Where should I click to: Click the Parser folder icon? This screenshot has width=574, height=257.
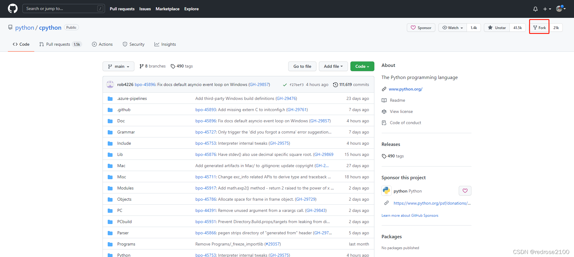click(110, 233)
